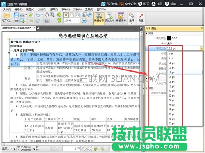
Task: Go to the previous page arrow
Action: coord(59,148)
